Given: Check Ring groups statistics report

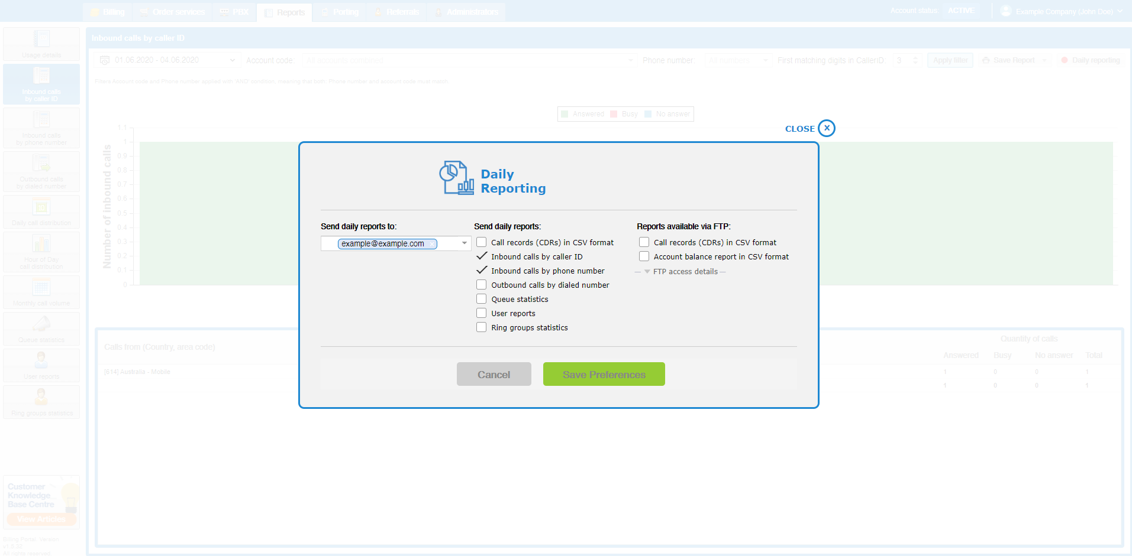Looking at the screenshot, I should coord(482,327).
